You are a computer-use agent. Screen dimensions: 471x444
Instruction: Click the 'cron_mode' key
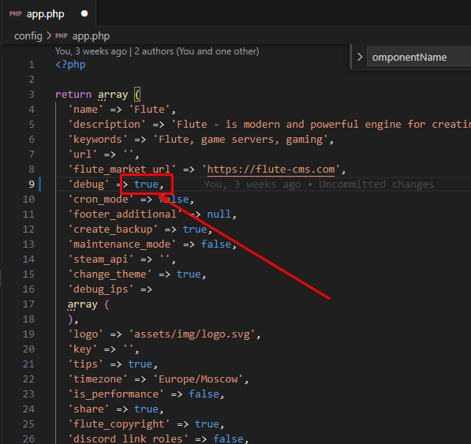pyautogui.click(x=101, y=200)
